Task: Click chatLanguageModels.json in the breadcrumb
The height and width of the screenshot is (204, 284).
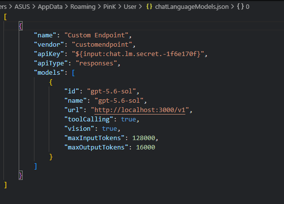Action: (192, 7)
